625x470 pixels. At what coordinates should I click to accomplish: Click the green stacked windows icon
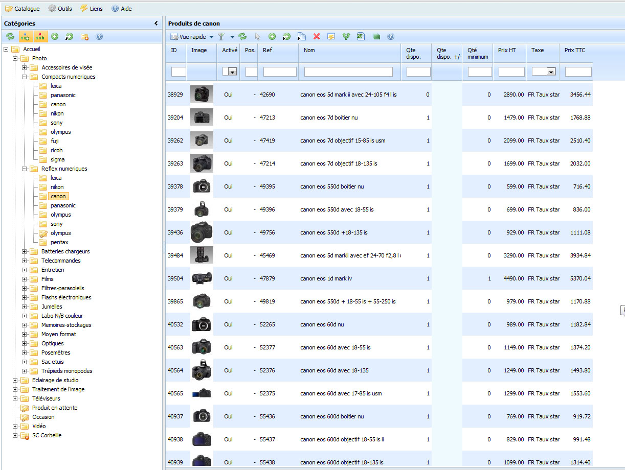pos(376,37)
